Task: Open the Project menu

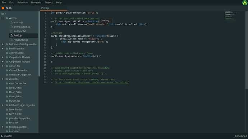Action: [49, 3]
